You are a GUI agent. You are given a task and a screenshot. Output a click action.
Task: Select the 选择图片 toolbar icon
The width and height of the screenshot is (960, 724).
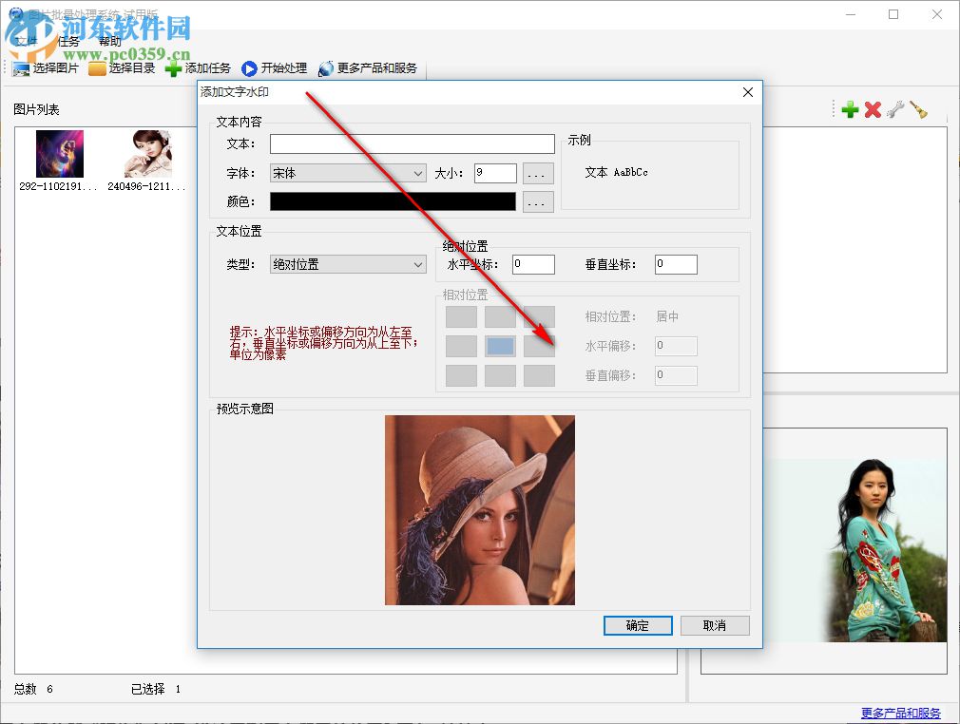point(21,67)
